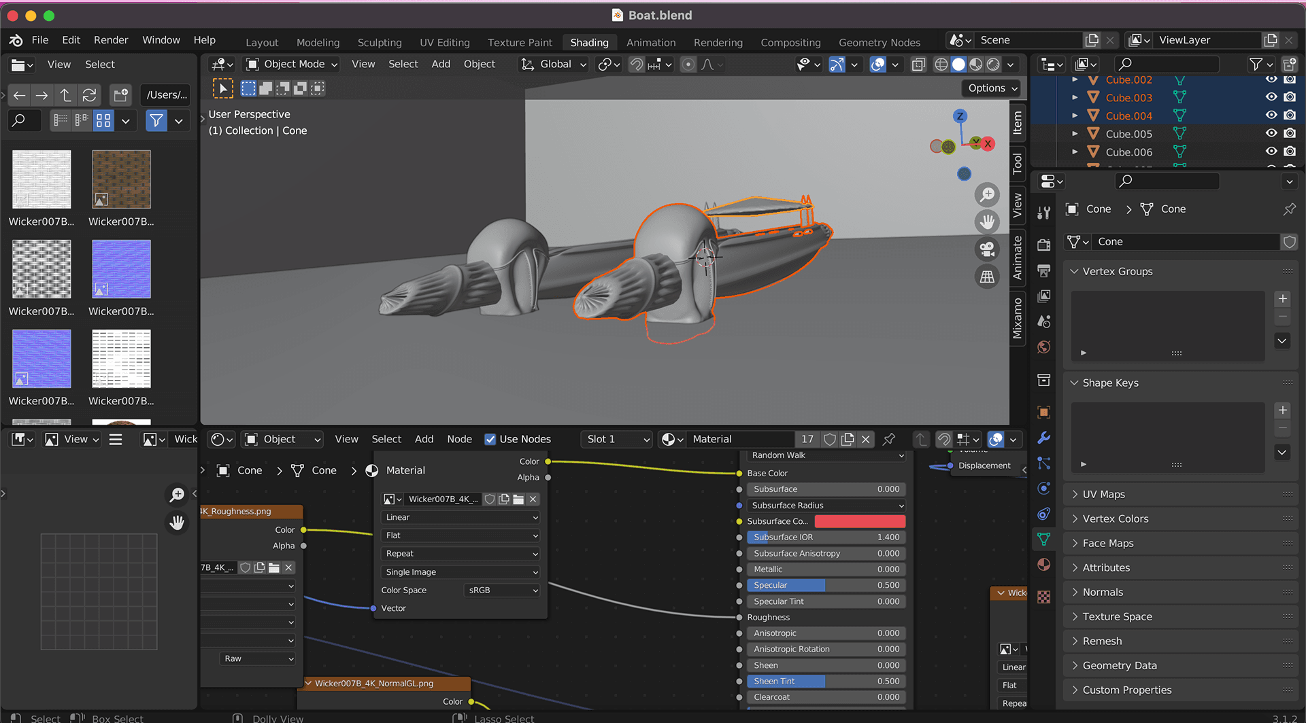Expand the UV Maps panel
The image size is (1306, 723).
click(x=1103, y=495)
